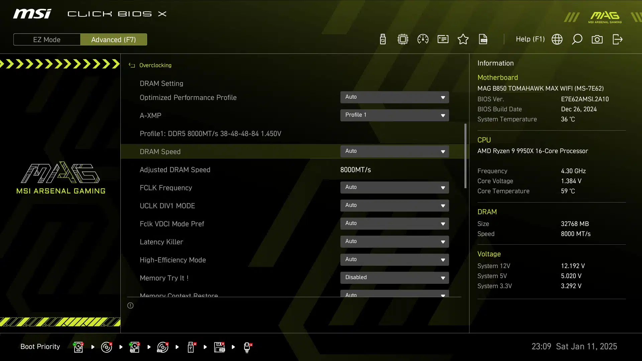Screen dimensions: 642x361
Task: Select the Advanced (F7) tab
Action: point(114,39)
